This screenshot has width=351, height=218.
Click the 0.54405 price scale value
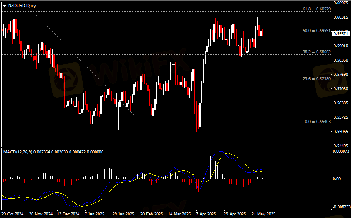pos(341,146)
